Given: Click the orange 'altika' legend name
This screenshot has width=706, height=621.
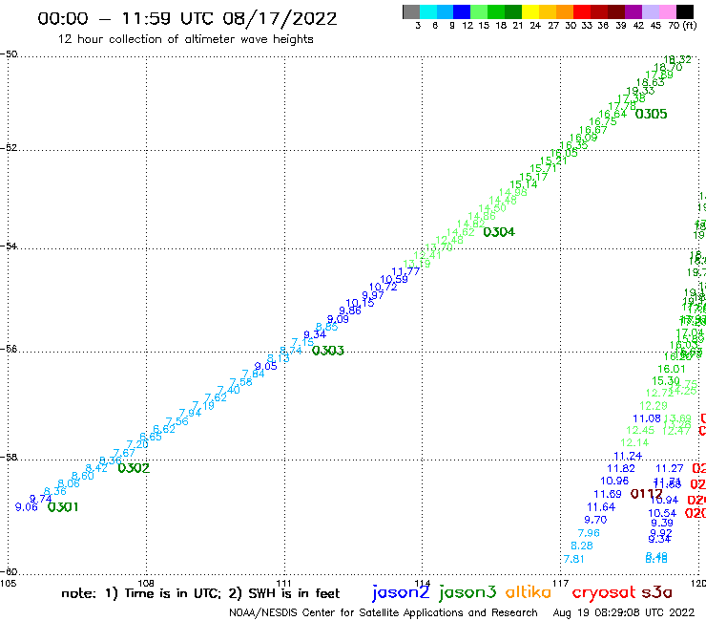Looking at the screenshot, I should tap(529, 591).
